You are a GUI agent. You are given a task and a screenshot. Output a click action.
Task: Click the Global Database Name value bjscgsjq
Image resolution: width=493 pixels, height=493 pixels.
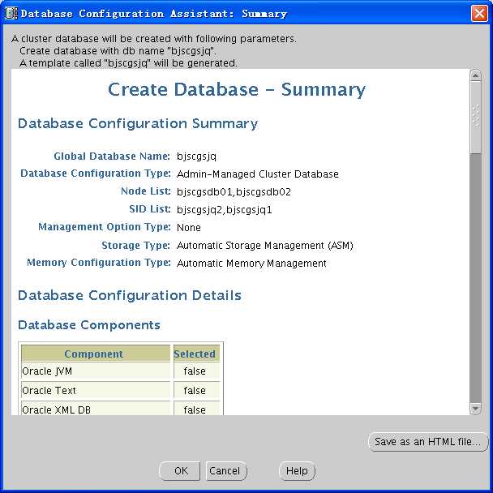[196, 156]
